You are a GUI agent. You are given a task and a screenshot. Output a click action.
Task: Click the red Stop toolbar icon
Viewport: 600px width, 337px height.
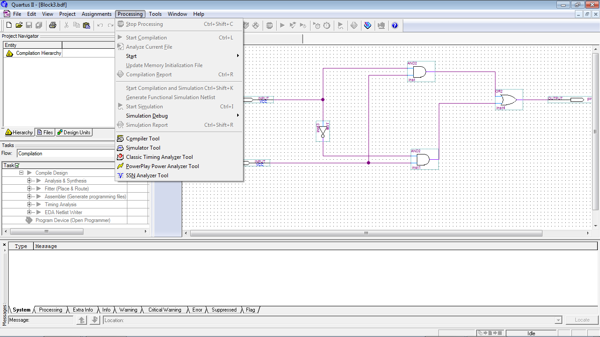click(269, 25)
